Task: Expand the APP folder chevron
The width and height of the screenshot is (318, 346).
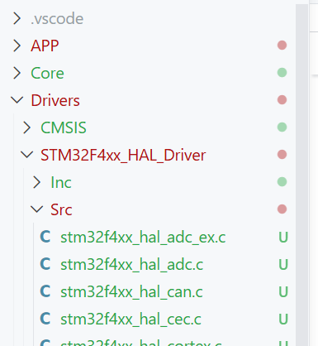Action: (17, 46)
